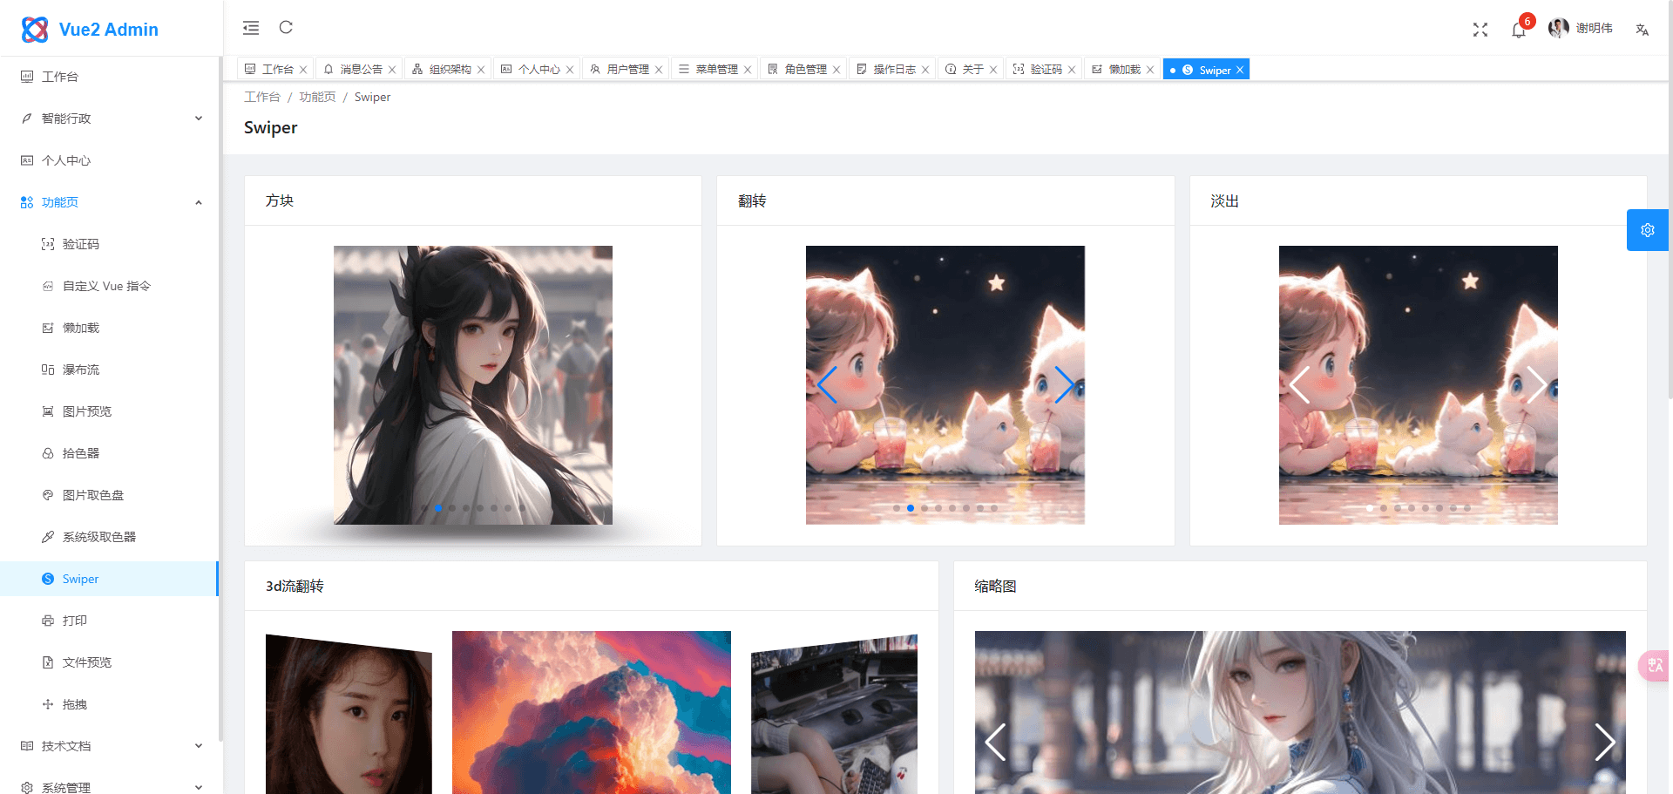The image size is (1673, 794).
Task: Expand 技术文档 submenu
Action: [x=108, y=746]
